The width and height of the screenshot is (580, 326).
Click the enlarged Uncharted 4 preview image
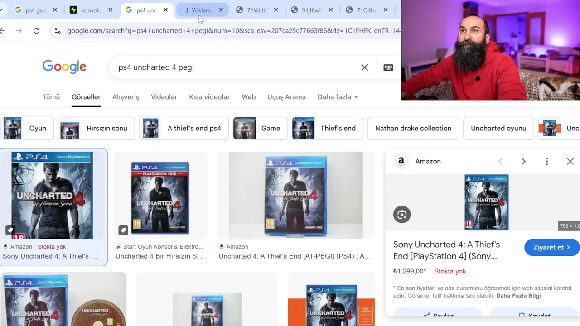[x=486, y=202]
